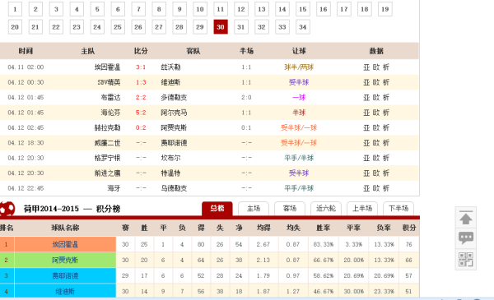Click the 胜率 column header
This screenshot has height=300, width=494.
pos(324,228)
